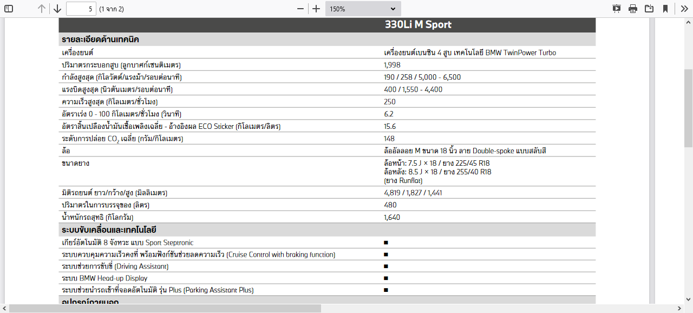The image size is (693, 313).
Task: Download the PDF file
Action: pos(649,9)
